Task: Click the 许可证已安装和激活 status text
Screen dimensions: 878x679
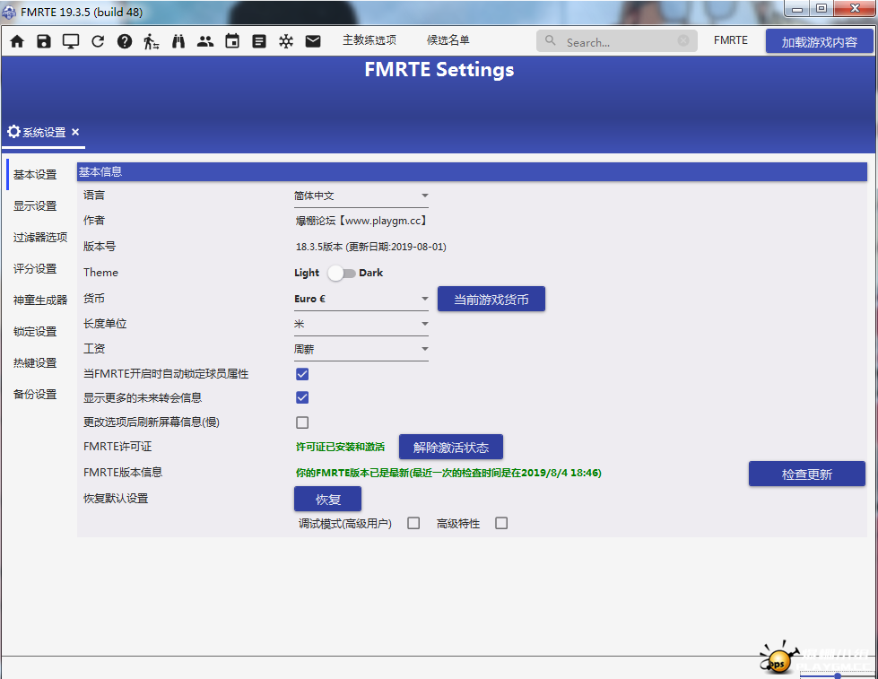Action: click(x=340, y=447)
